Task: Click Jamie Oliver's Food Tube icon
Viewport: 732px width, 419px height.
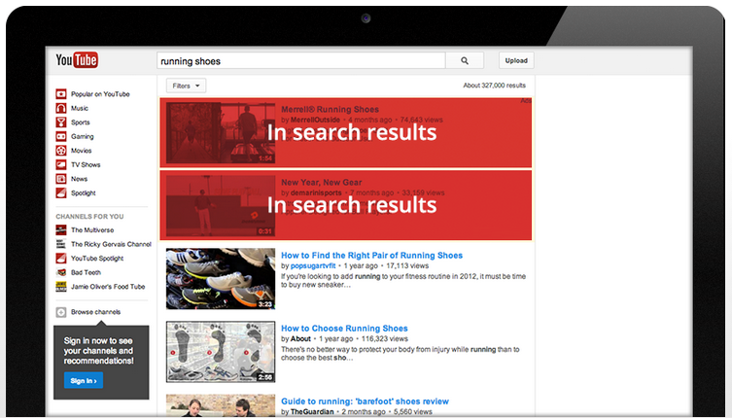Action: (61, 287)
